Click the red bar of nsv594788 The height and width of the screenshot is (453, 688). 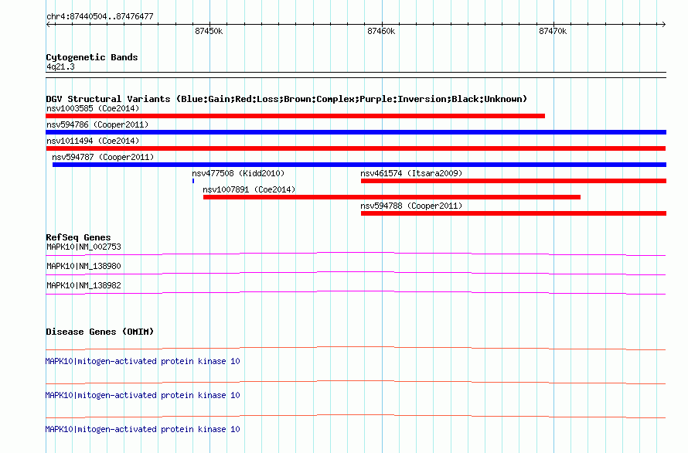513,213
